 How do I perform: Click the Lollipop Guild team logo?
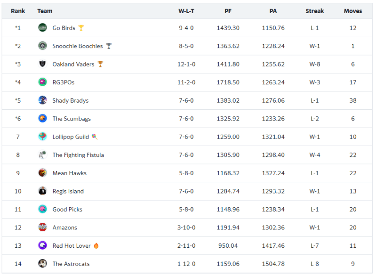[x=43, y=137]
